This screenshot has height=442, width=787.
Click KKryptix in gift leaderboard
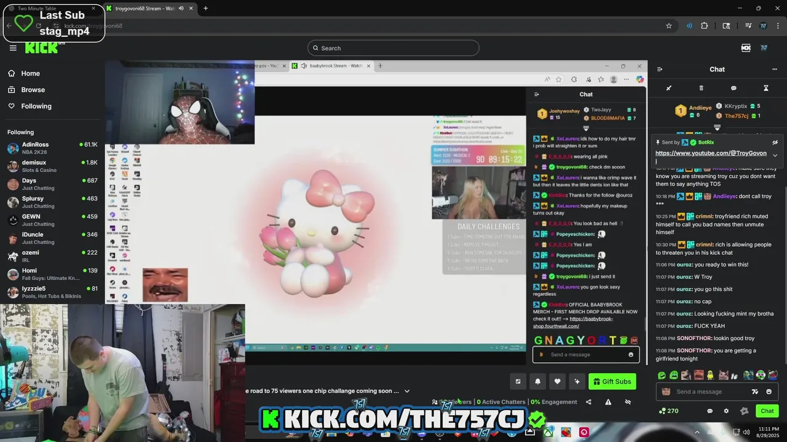point(736,106)
